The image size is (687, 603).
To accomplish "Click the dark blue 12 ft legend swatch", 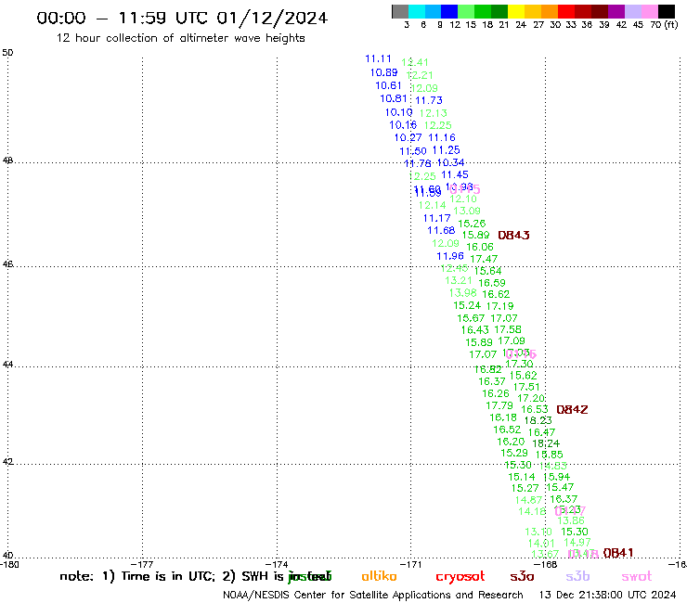I will (x=449, y=11).
